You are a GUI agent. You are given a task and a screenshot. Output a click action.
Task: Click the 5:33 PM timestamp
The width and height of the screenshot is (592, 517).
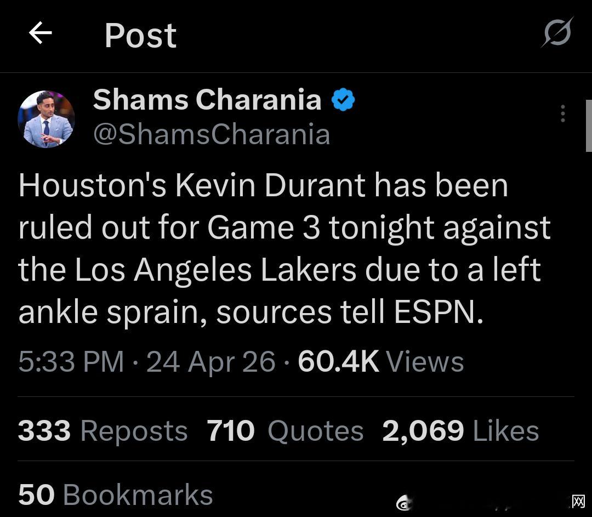[x=71, y=362]
